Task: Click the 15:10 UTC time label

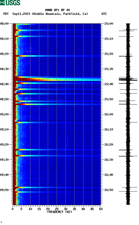Action: [109, 39]
